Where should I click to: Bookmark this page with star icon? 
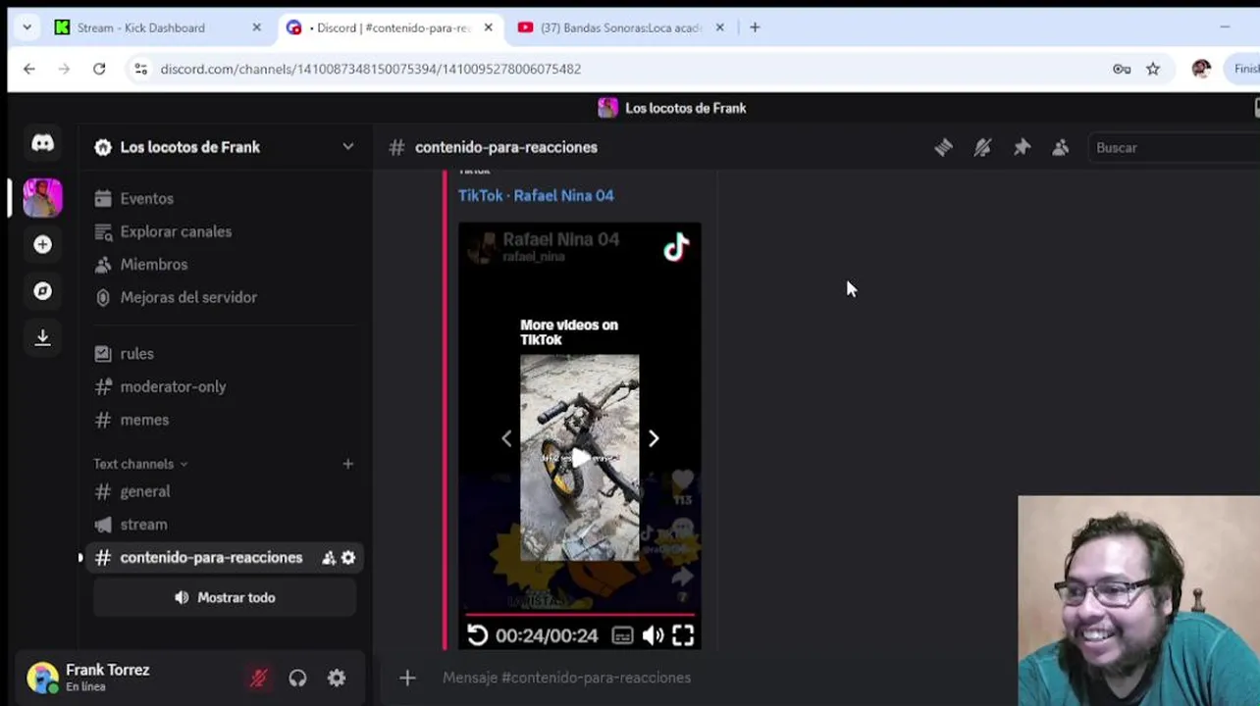pos(1153,69)
